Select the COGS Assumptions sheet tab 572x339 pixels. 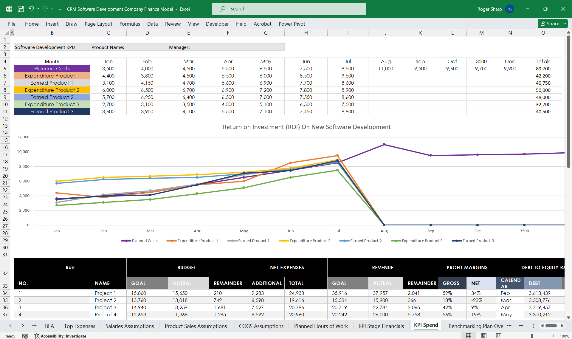click(x=261, y=326)
